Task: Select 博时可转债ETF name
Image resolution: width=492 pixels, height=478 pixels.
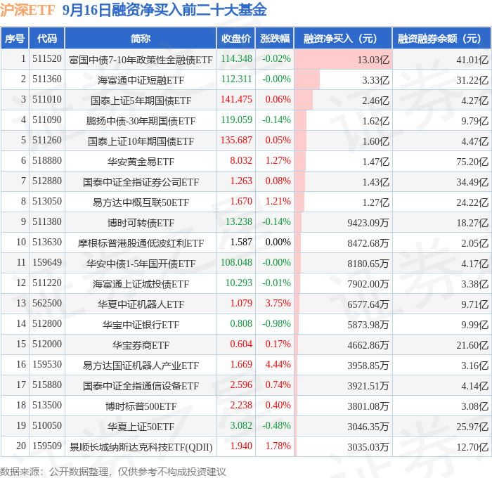Action: pos(141,223)
